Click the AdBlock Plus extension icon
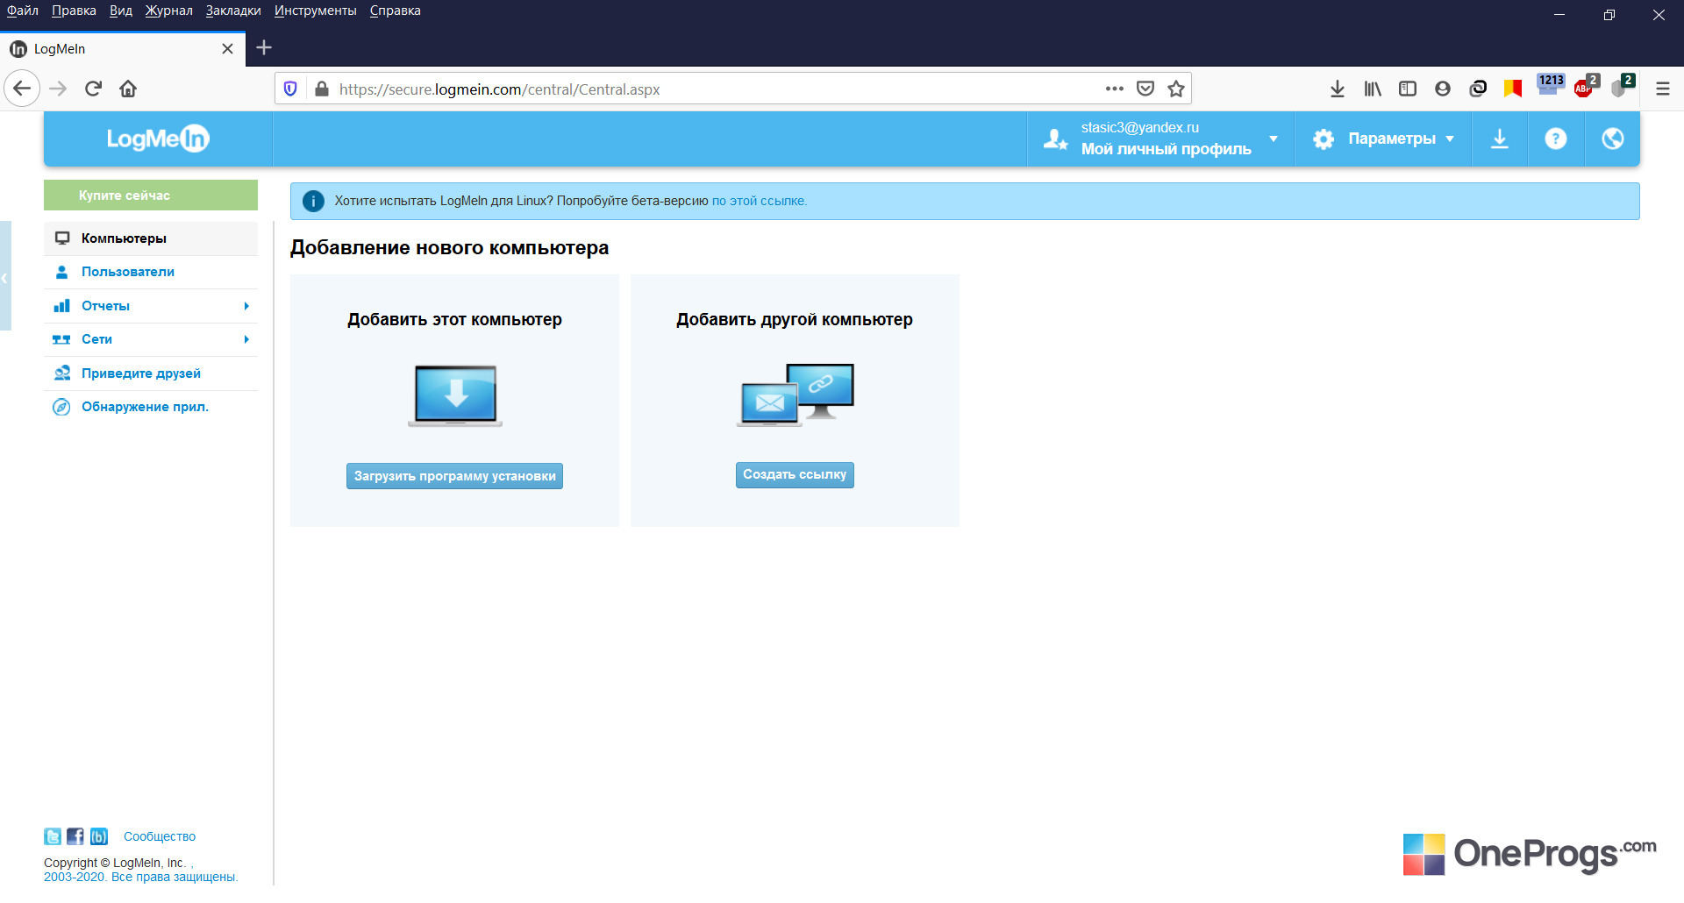The width and height of the screenshot is (1684, 903). 1585,87
